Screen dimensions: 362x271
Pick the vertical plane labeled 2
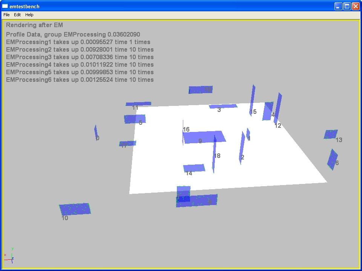pos(242,148)
